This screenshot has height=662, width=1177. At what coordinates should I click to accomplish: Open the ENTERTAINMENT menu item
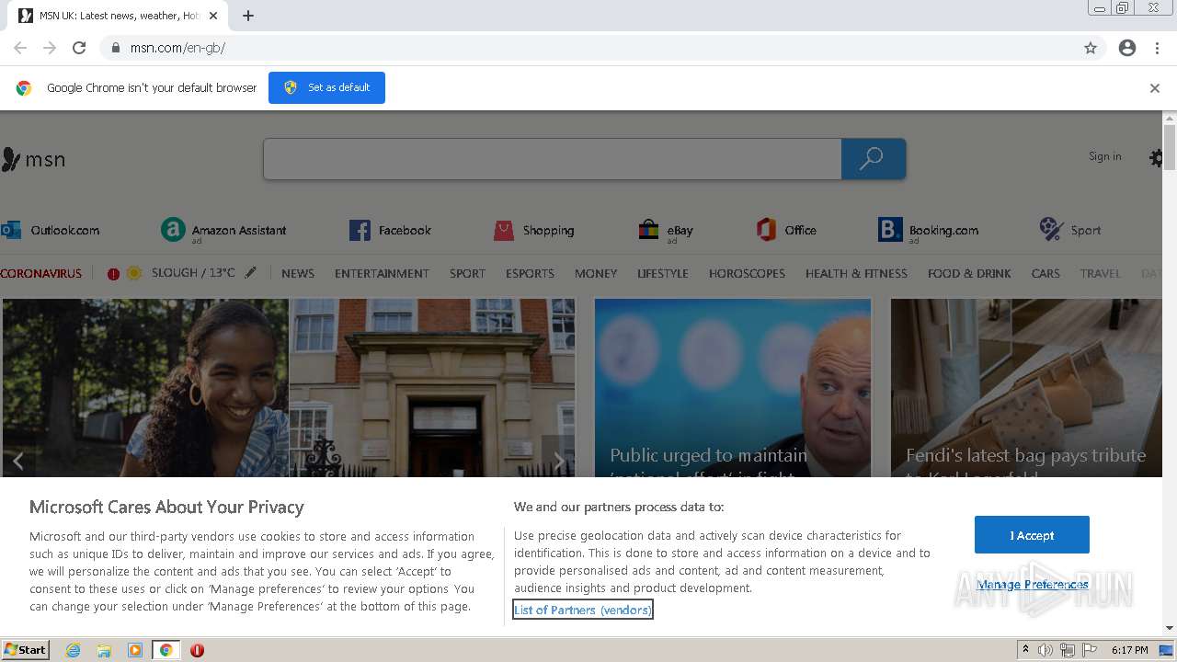382,273
